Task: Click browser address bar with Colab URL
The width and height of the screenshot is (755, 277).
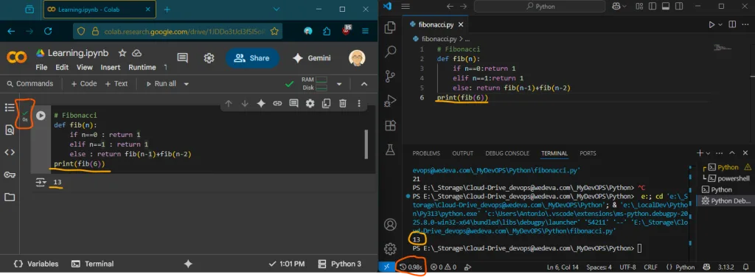Action: 178,31
